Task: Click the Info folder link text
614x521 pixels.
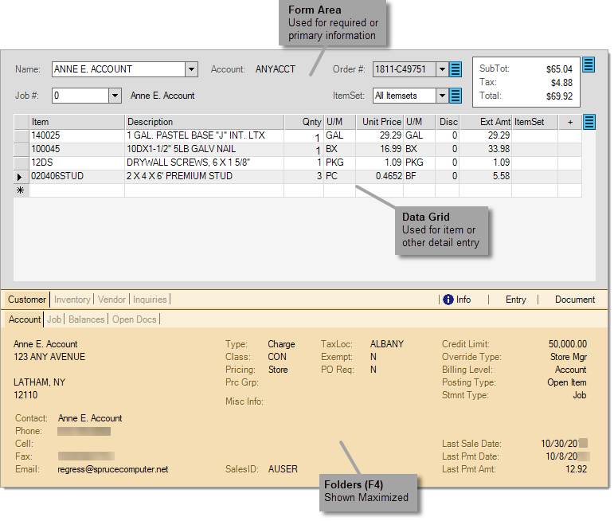Action: (463, 300)
